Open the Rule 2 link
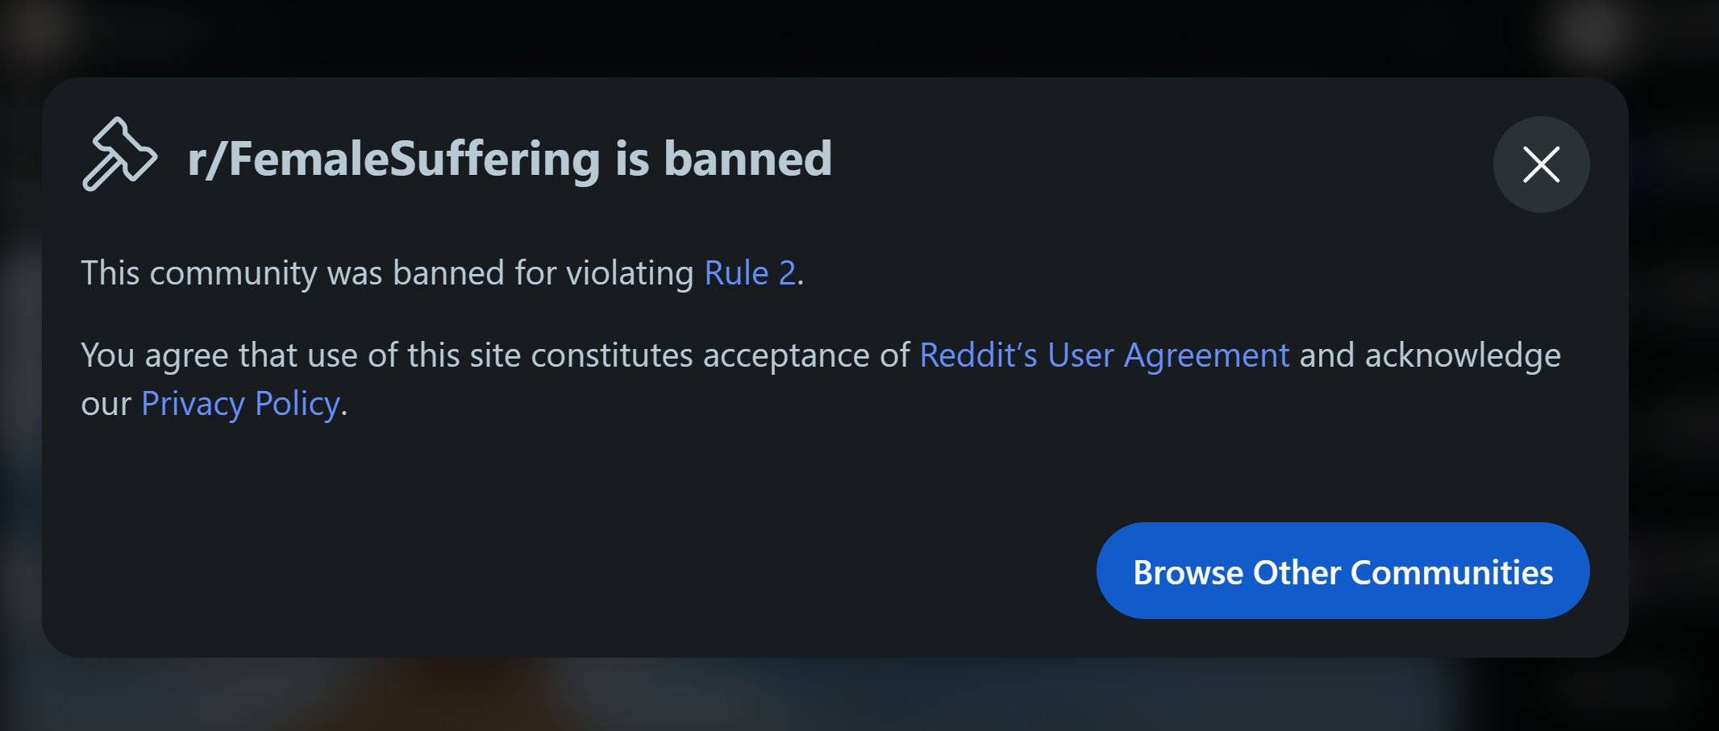Viewport: 1719px width, 731px height. tap(750, 272)
